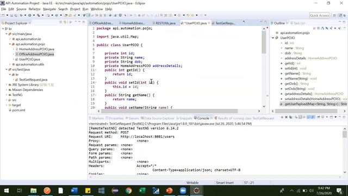Screen dimensions: 348x196
Task: Toggle Sort in Outline toolbar
Action: 322,28
